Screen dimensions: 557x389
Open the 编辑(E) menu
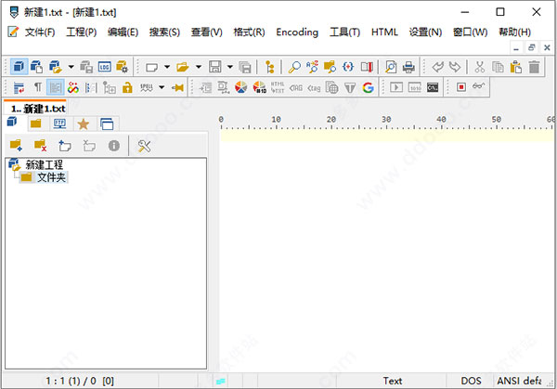click(123, 32)
